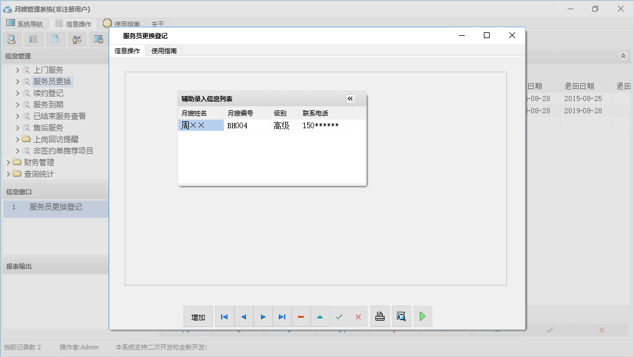Click the BH004 cell
This screenshot has height=357, width=634.
pos(247,125)
